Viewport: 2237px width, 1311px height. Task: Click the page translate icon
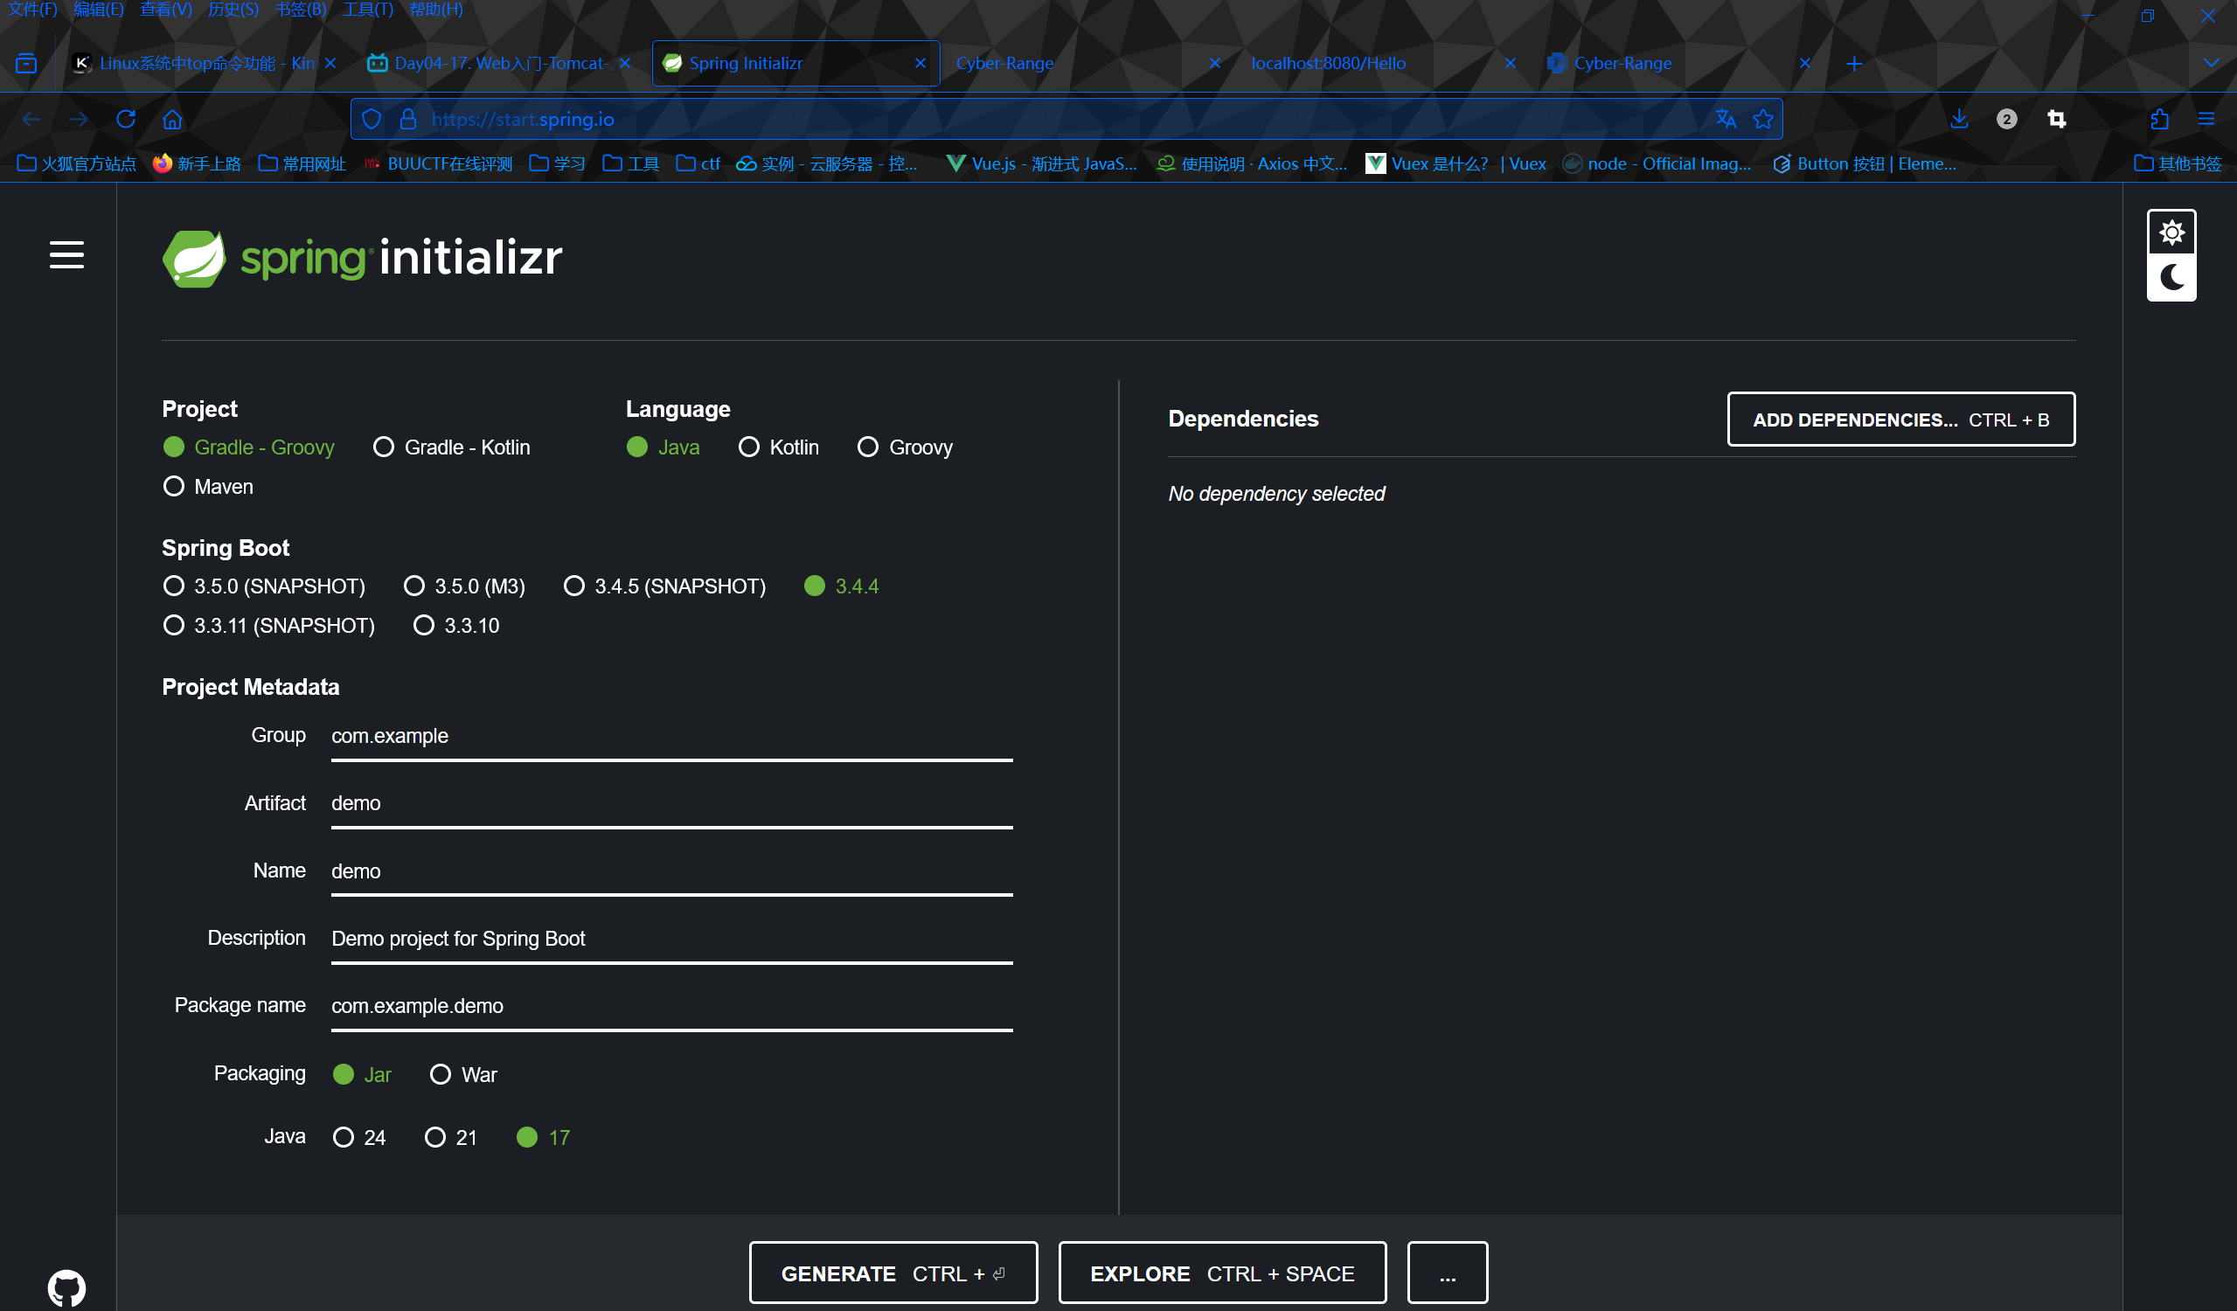coord(1726,119)
